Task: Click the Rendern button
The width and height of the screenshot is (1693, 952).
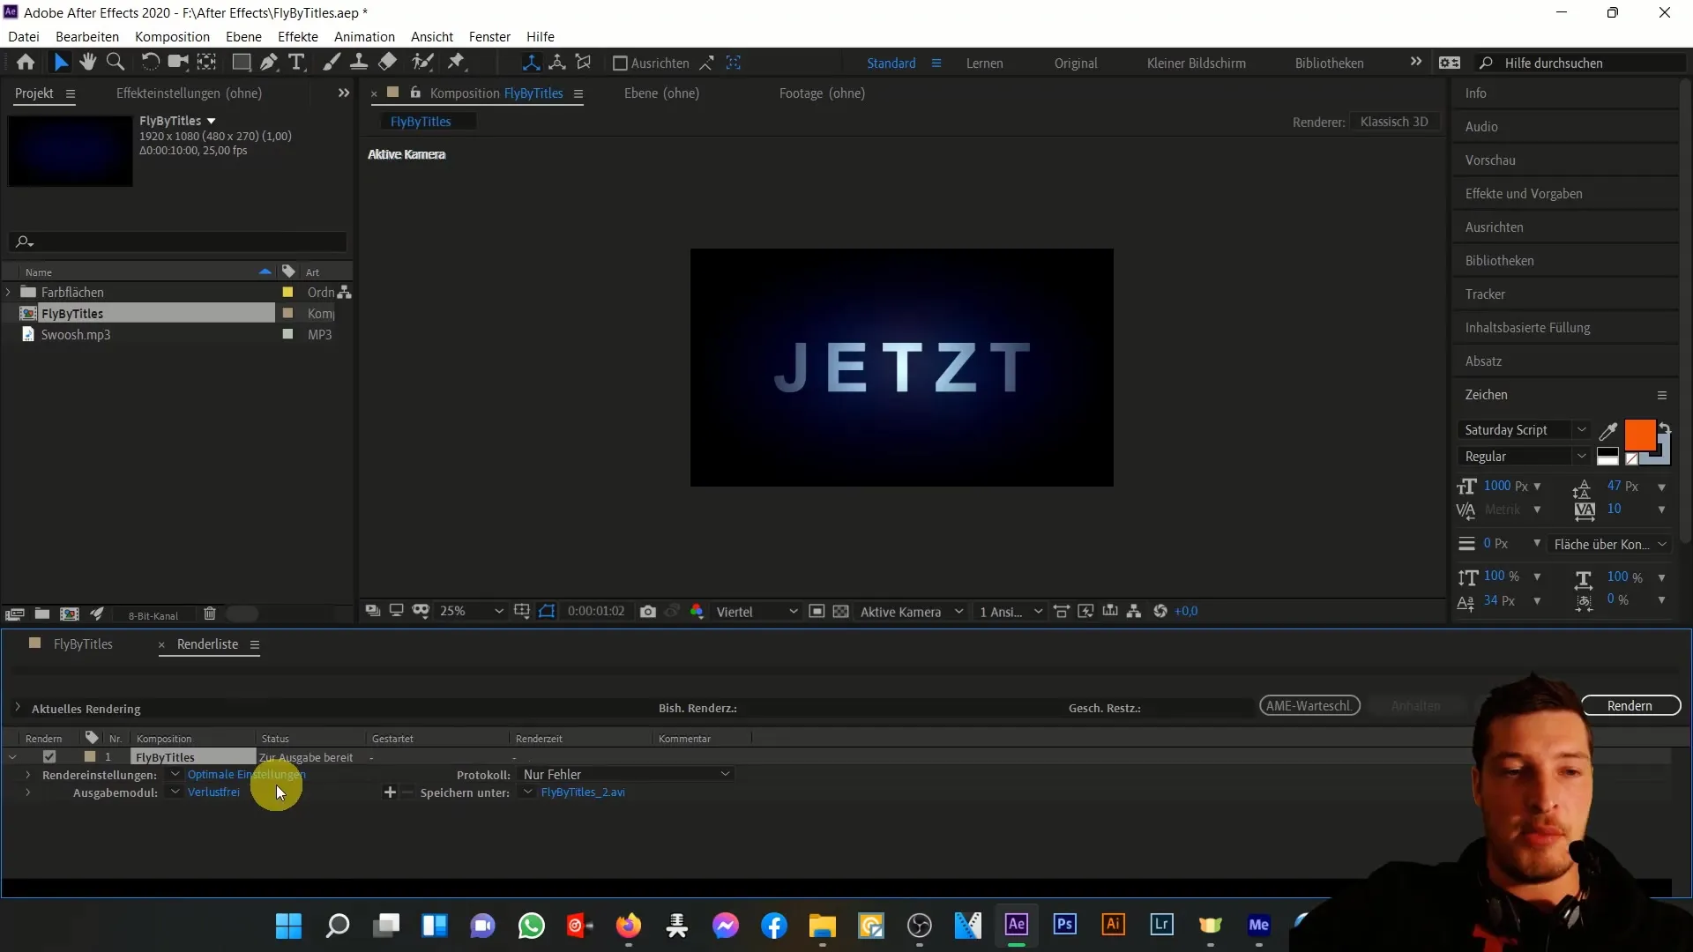Action: [x=1630, y=706]
